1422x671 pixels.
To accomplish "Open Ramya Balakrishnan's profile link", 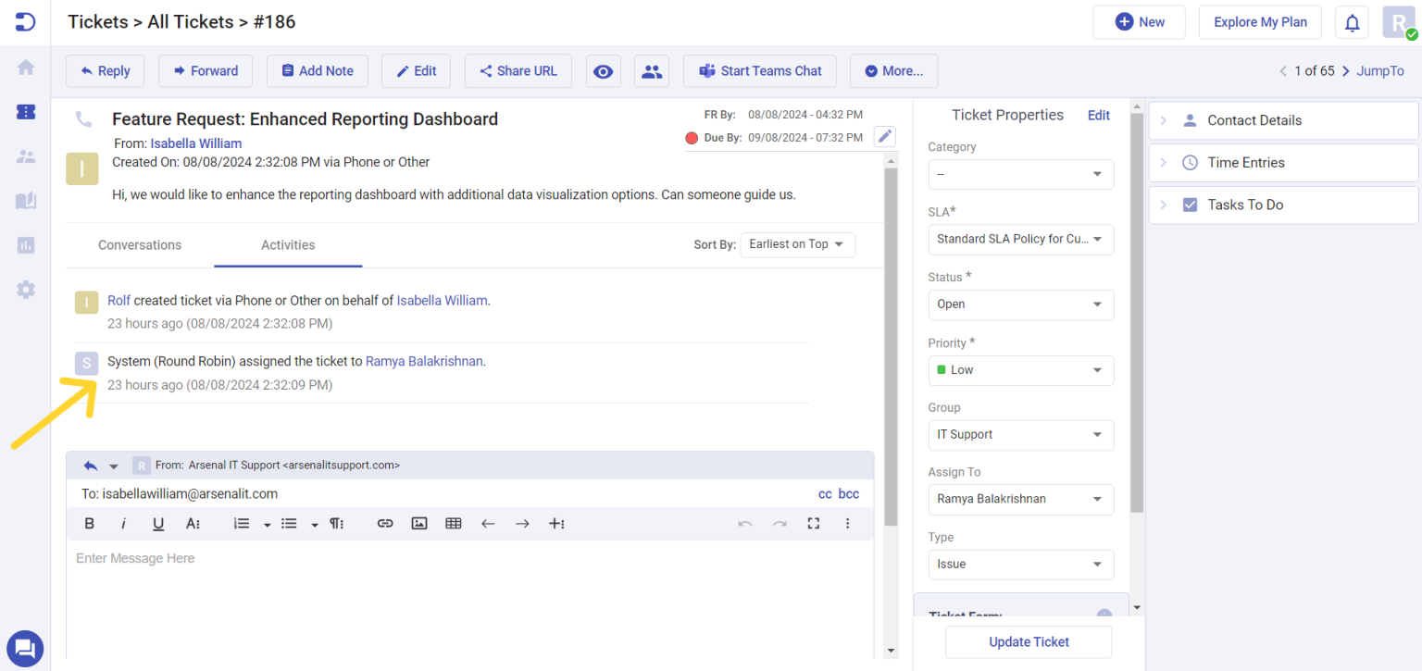I will click(x=423, y=361).
